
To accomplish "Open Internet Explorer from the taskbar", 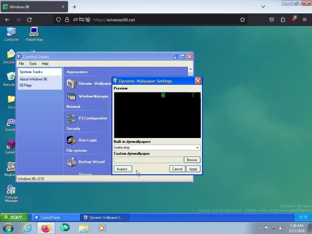I will tap(27, 228).
